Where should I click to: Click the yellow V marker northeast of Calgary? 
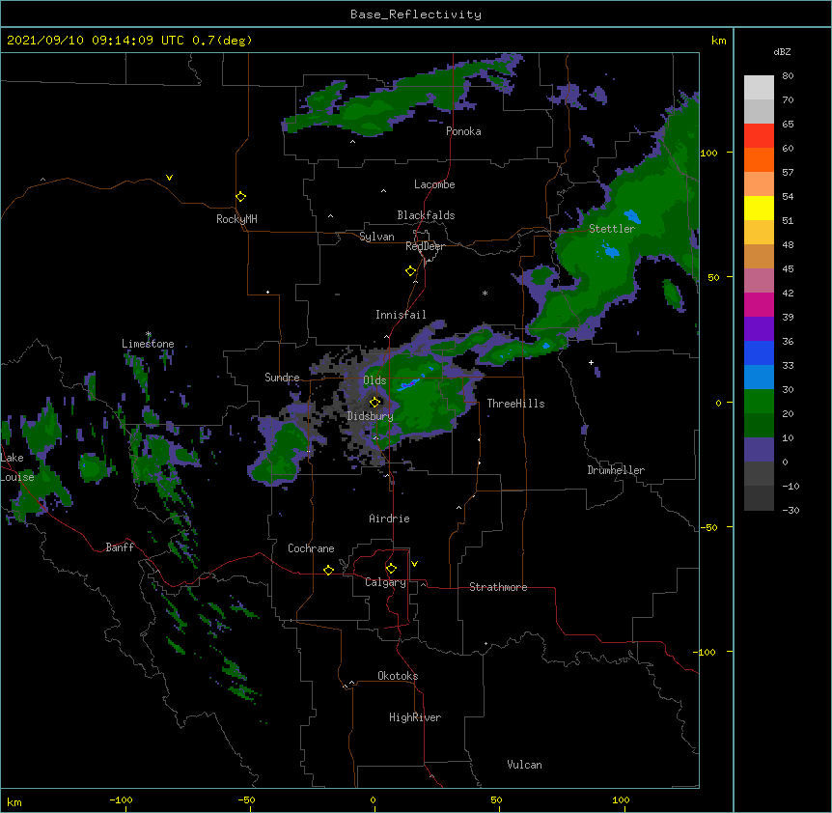414,564
